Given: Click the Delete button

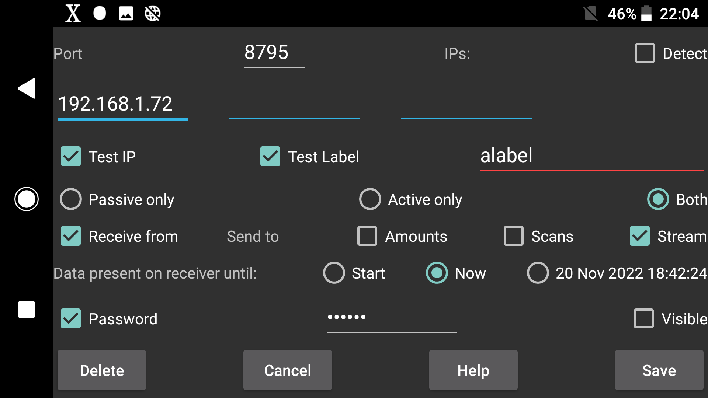Looking at the screenshot, I should [x=102, y=370].
